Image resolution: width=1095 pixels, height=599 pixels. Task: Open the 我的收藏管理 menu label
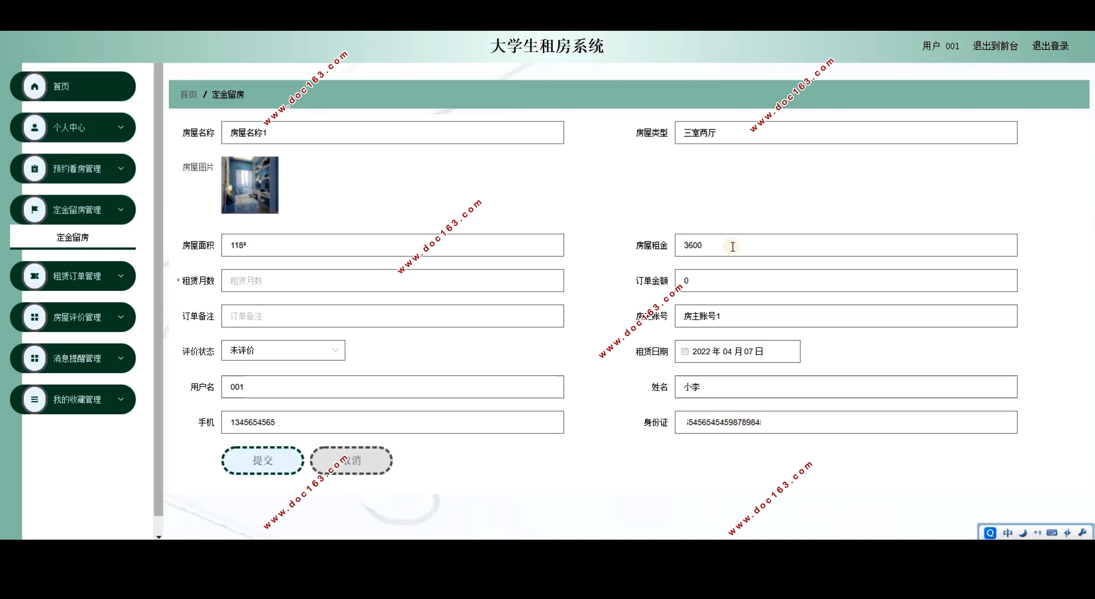77,399
